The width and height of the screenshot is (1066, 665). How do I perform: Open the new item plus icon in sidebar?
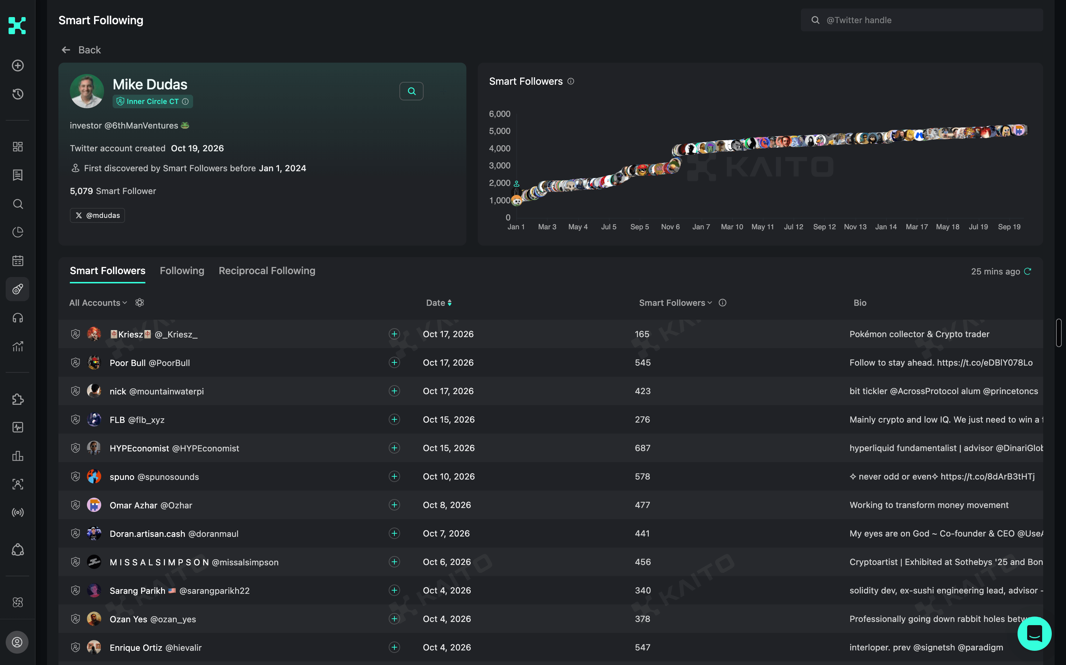point(17,66)
